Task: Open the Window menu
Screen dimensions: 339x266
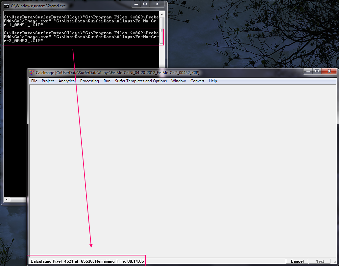Action: coord(179,81)
